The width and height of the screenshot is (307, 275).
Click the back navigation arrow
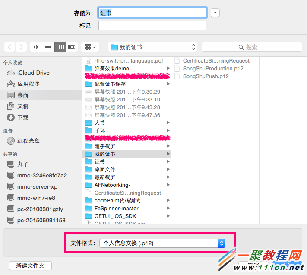(9, 47)
